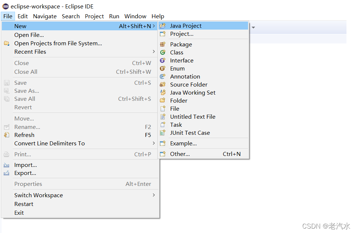This screenshot has height=233, width=356.
Task: Click the Task icon
Action: pos(162,125)
